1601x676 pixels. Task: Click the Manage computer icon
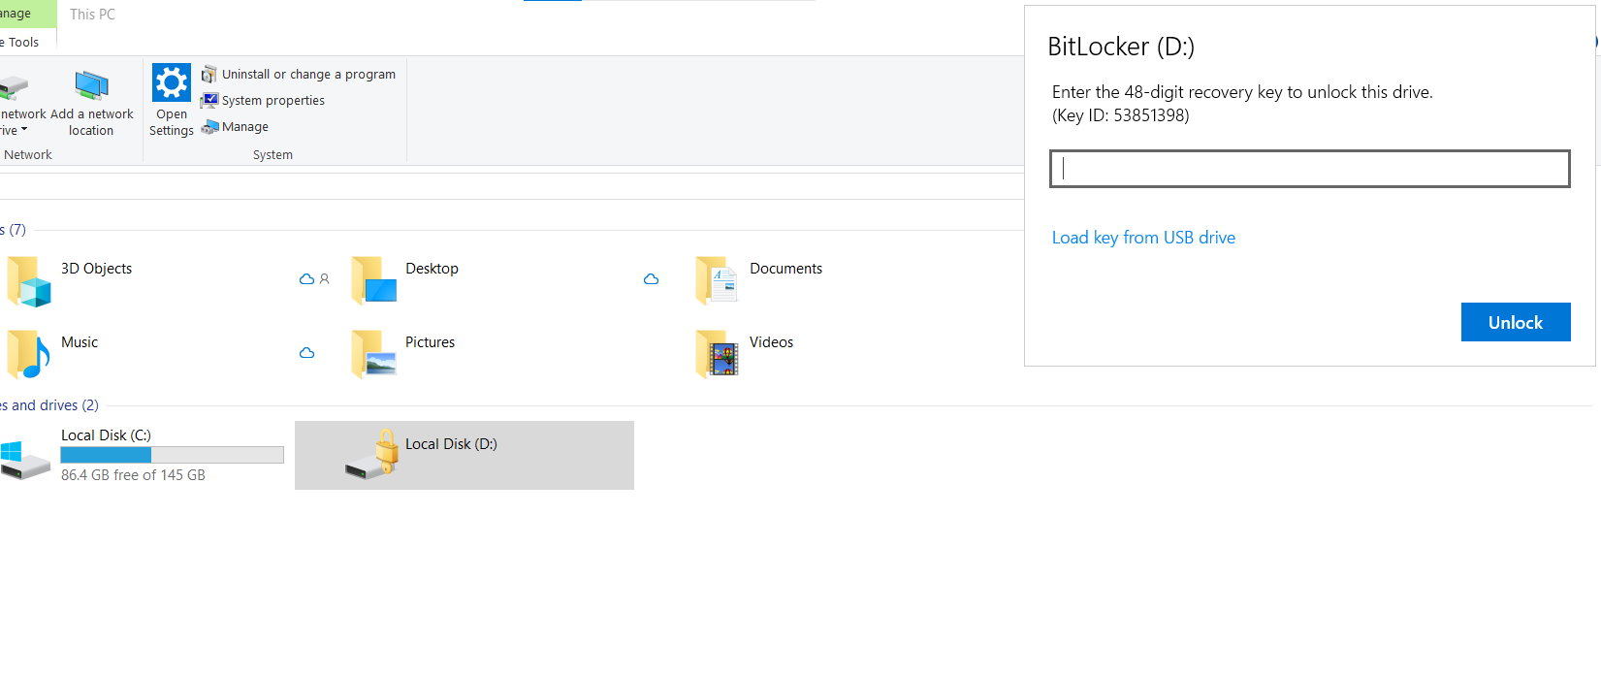pos(209,126)
